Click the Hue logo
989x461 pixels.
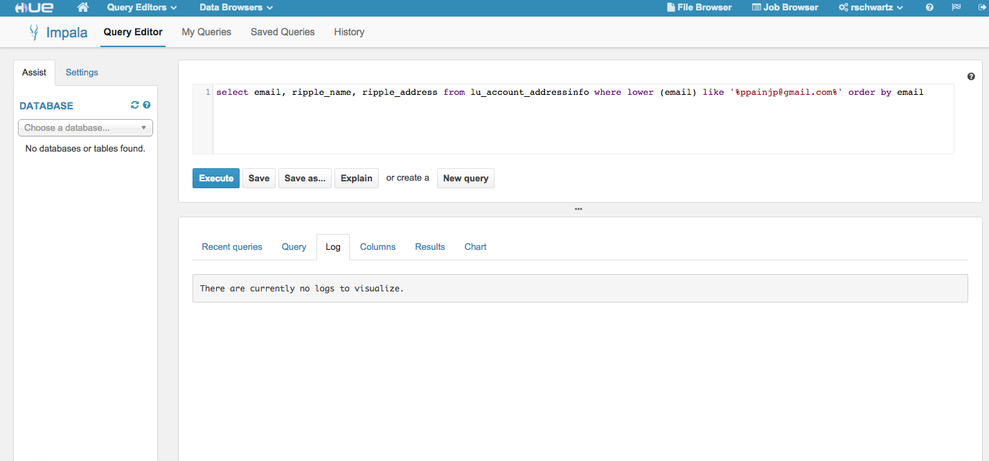click(34, 8)
